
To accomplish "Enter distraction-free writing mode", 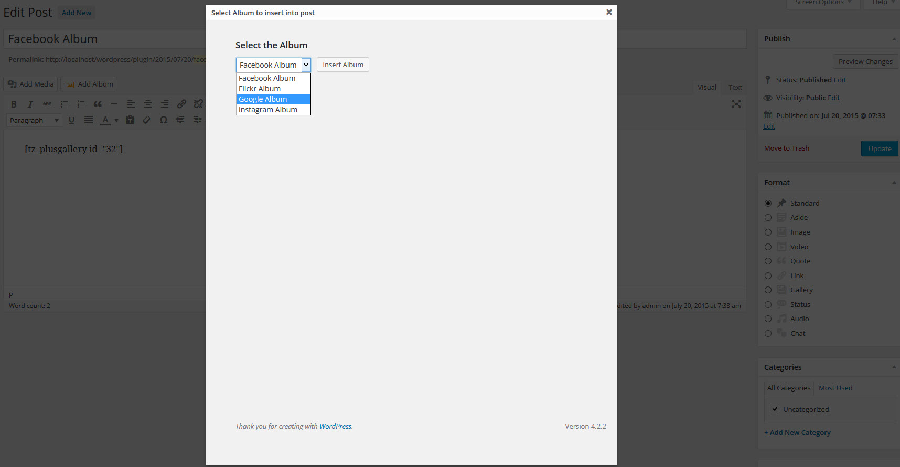I will [736, 104].
